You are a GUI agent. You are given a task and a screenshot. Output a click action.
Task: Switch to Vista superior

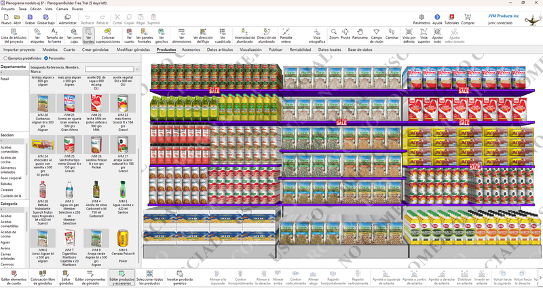424,36
